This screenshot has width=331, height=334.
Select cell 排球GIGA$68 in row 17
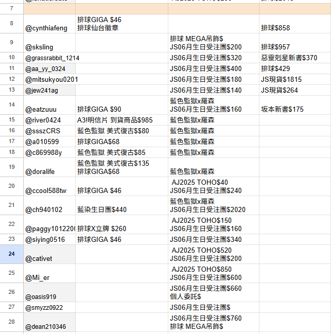121,142
